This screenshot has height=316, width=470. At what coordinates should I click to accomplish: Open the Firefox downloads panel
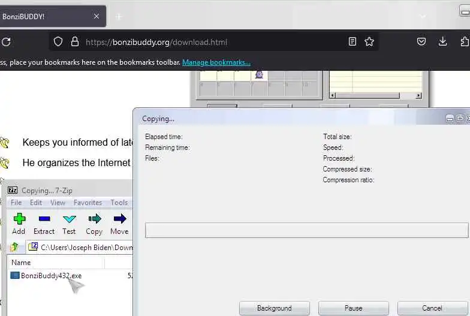click(442, 41)
